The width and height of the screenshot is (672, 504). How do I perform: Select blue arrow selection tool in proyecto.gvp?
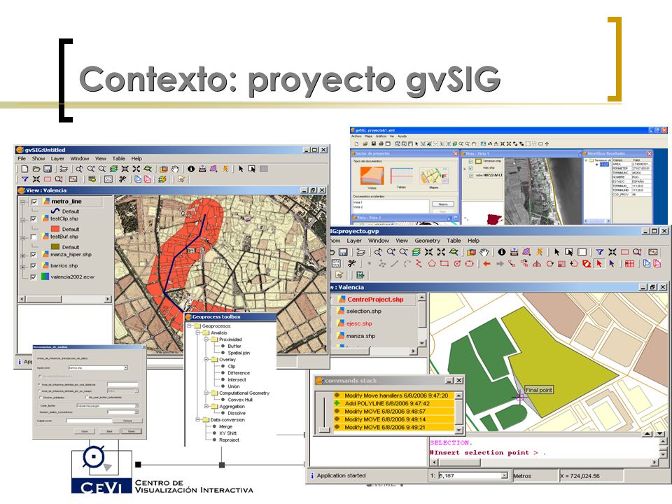click(612, 264)
